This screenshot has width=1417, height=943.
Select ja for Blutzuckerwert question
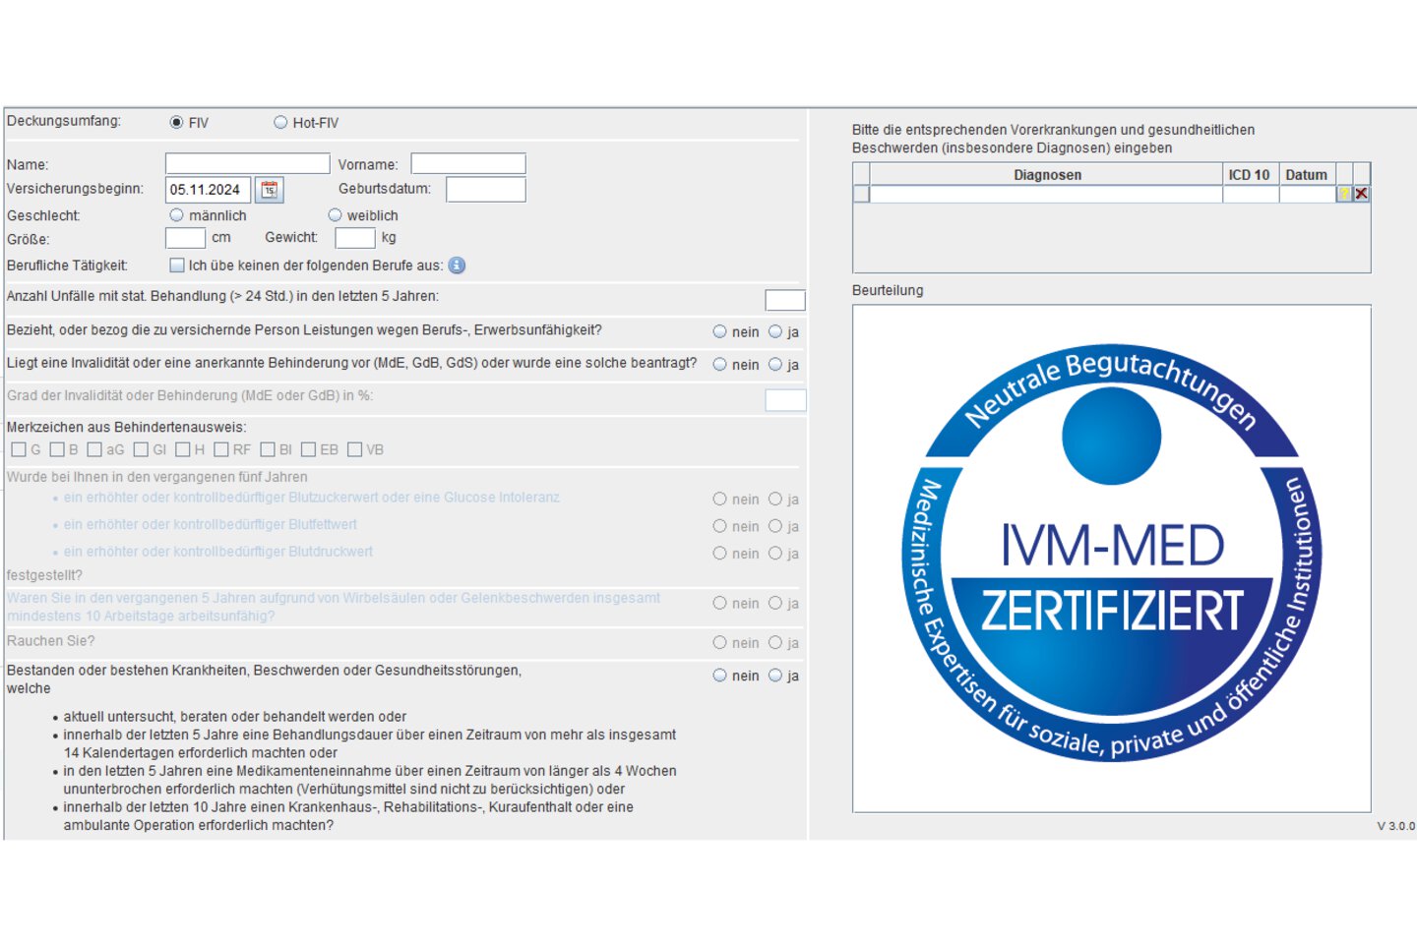775,500
